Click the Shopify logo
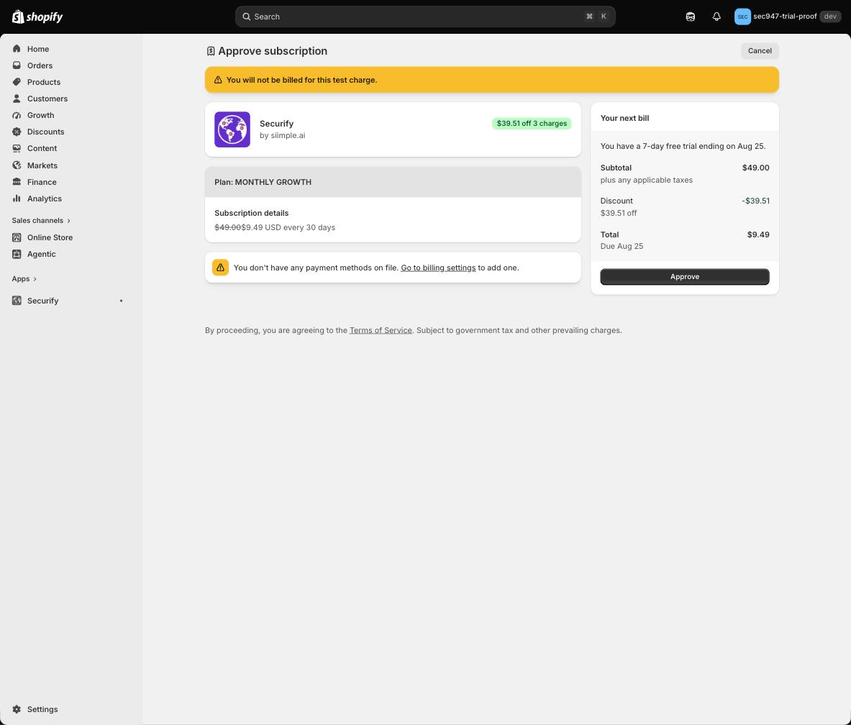Viewport: 851px width, 725px height. click(x=37, y=17)
